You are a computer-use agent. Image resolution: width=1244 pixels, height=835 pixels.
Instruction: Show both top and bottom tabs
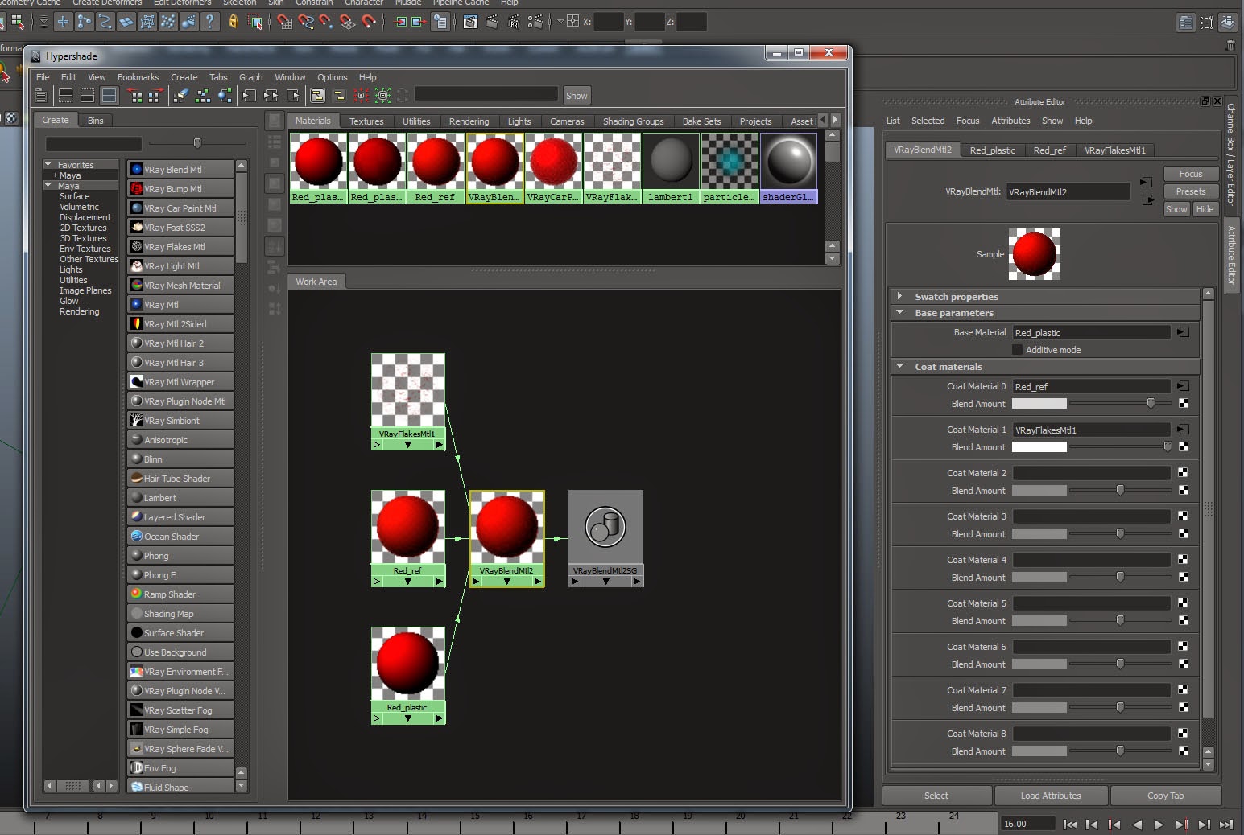109,96
